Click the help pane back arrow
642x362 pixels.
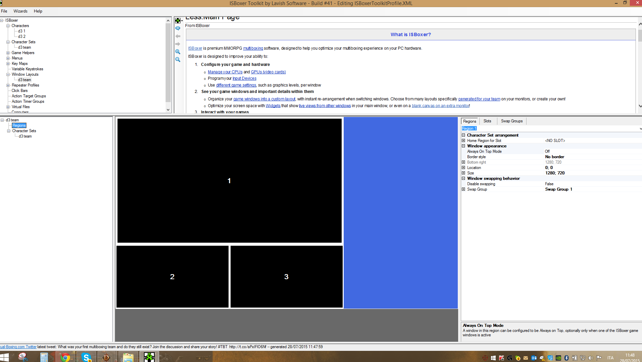[178, 36]
